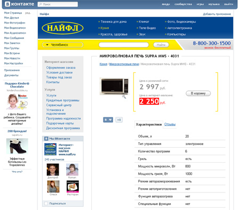Click the VK icon beside Мы ВКонтакте

coord(46,139)
